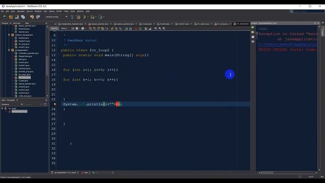
Task: Click Shift Line Right editor icon
Action: point(131,28)
